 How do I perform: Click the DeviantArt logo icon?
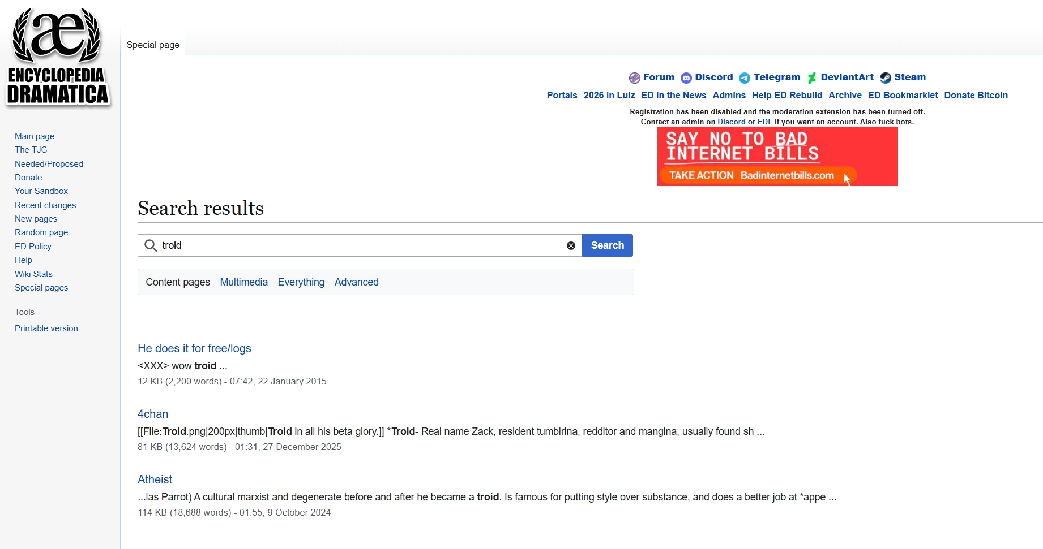(812, 78)
